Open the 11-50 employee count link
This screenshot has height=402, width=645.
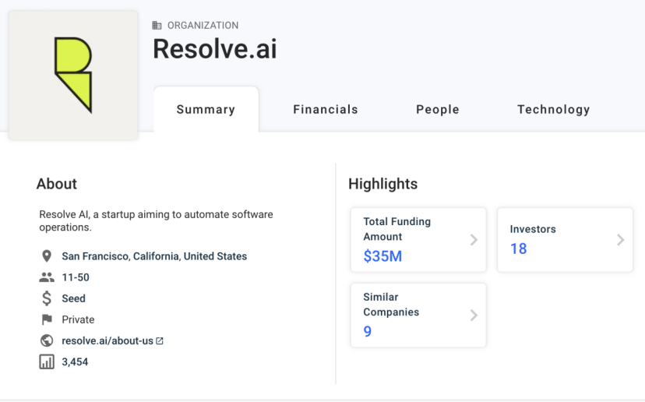pos(76,277)
